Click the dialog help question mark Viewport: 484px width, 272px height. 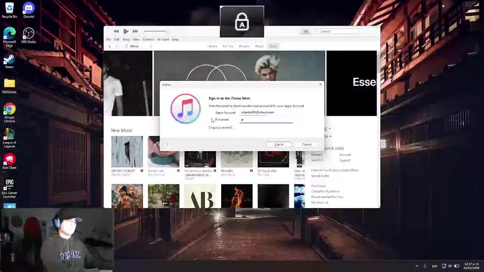(x=168, y=145)
